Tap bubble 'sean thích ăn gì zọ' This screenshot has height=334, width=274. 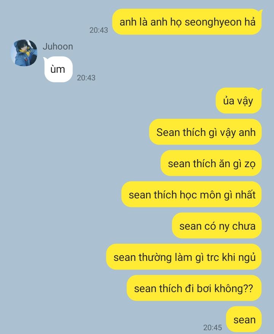point(211,163)
